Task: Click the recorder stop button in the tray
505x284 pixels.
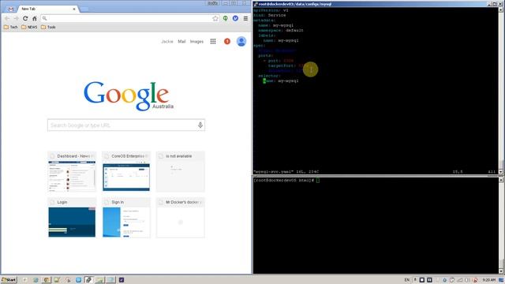Action: (x=422, y=280)
